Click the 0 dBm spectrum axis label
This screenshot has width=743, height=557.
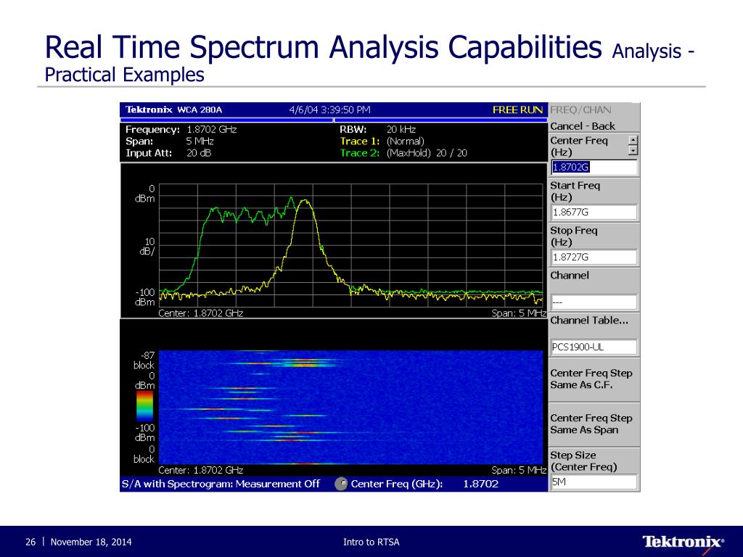[145, 194]
